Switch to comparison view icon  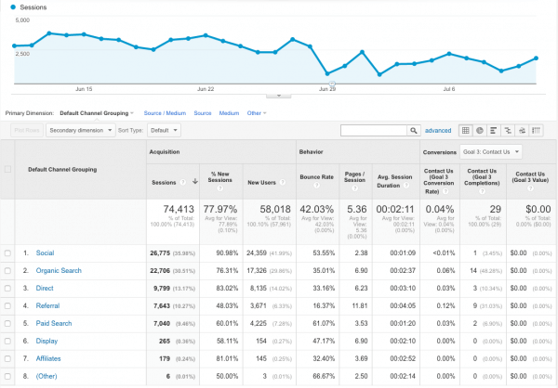click(508, 130)
